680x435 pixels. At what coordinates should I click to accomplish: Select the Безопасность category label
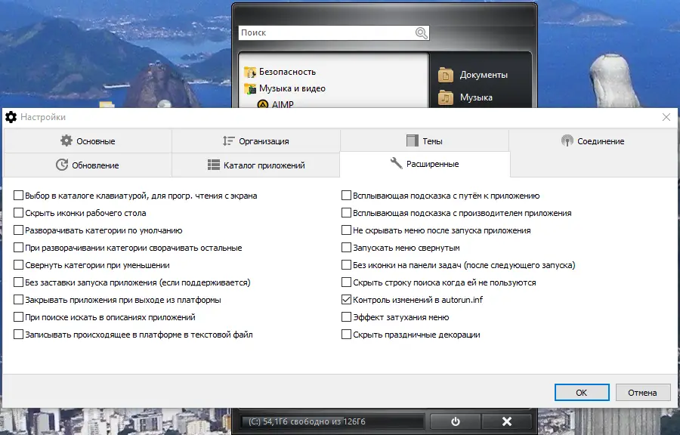(x=287, y=72)
